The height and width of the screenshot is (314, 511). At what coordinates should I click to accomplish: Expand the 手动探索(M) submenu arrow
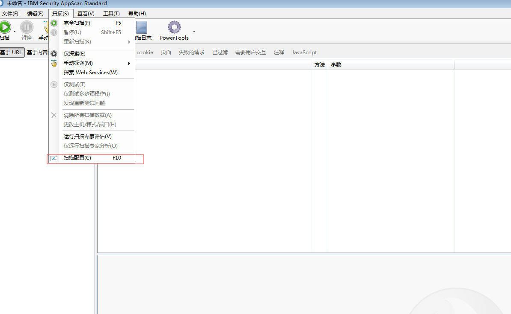click(129, 63)
